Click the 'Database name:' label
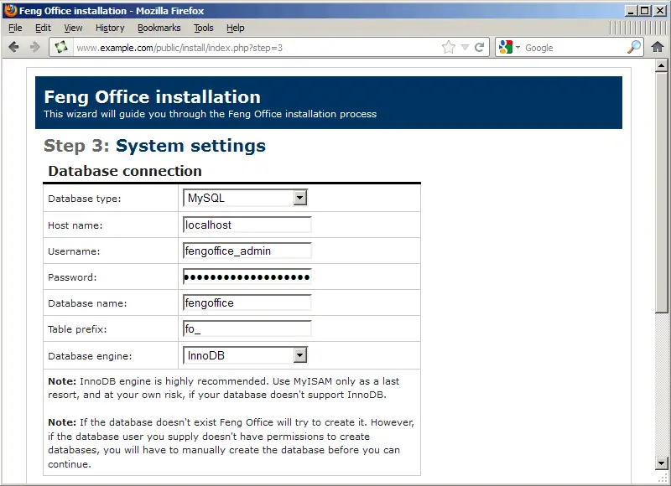This screenshot has height=486, width=671. click(x=87, y=303)
